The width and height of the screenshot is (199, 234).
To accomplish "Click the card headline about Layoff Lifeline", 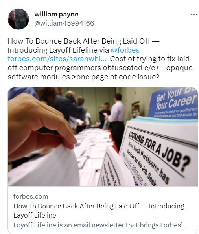I will (99, 210).
